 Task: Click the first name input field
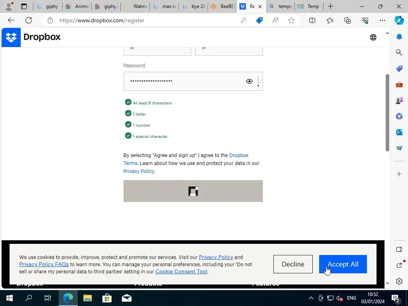point(157,51)
